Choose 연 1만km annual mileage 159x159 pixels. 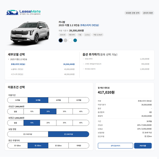[17, 145]
